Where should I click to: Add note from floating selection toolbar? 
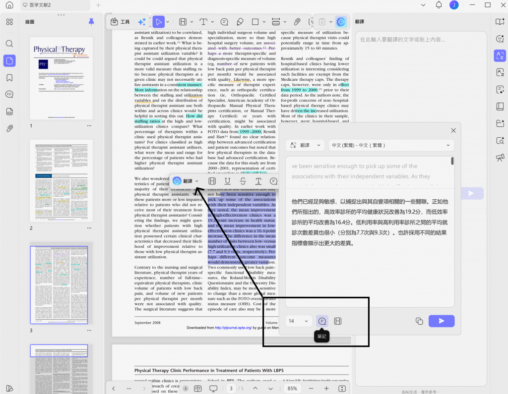click(x=273, y=181)
